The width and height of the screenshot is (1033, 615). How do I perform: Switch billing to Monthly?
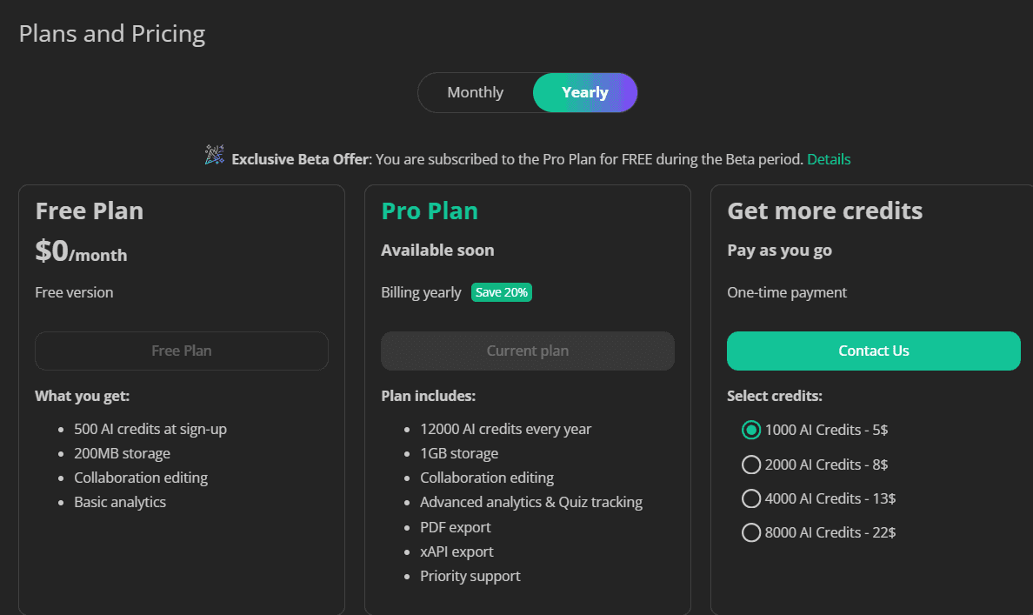475,92
